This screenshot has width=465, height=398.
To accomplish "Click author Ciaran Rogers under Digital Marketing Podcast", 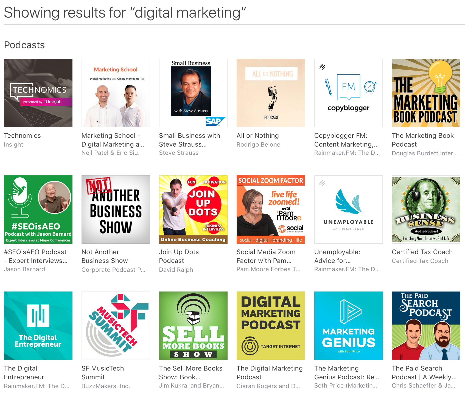I will tap(268, 386).
